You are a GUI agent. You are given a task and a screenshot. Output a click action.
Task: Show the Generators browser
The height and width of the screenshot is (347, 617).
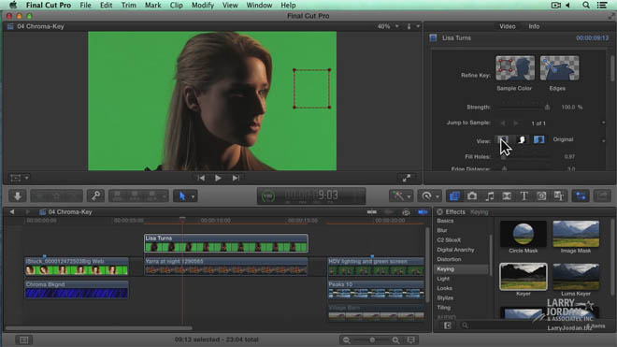click(541, 195)
